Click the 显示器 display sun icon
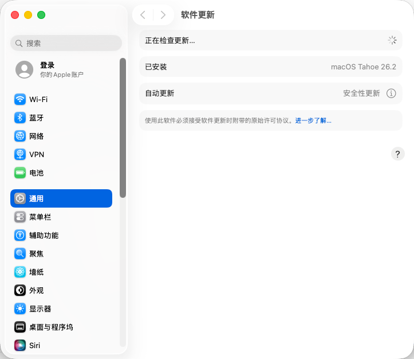 click(20, 309)
